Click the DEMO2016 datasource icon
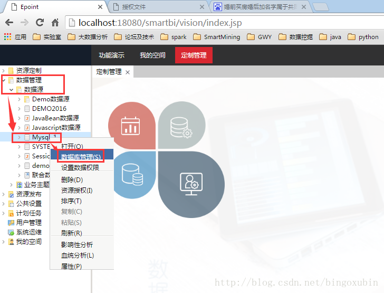This screenshot has width=384, height=293. (27, 109)
